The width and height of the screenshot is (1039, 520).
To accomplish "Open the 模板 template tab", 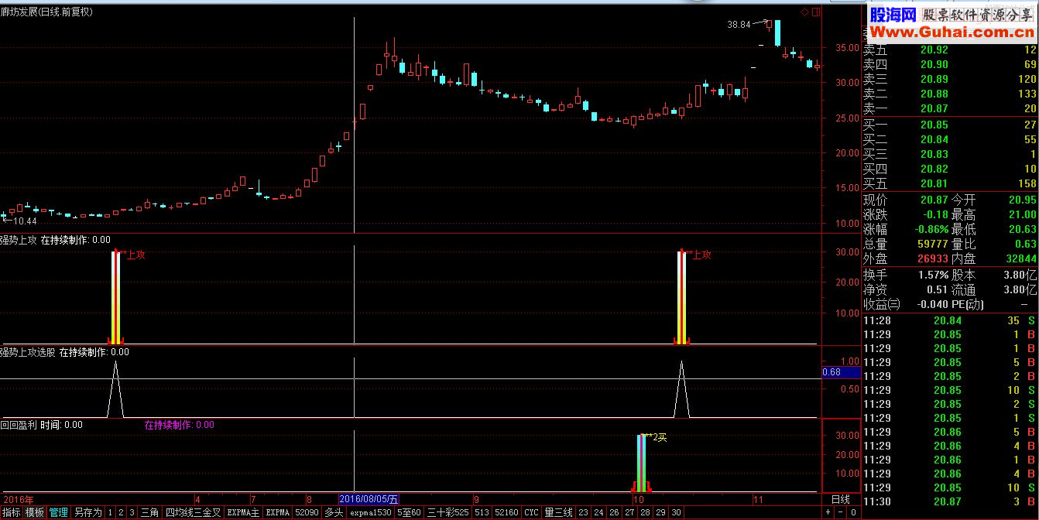I will pos(35,512).
